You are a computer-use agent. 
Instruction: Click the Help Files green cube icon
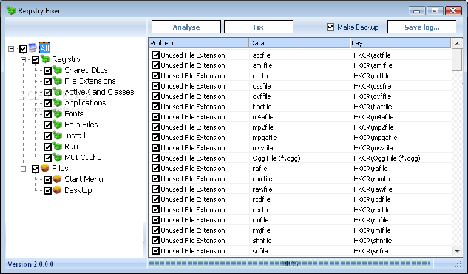point(57,124)
